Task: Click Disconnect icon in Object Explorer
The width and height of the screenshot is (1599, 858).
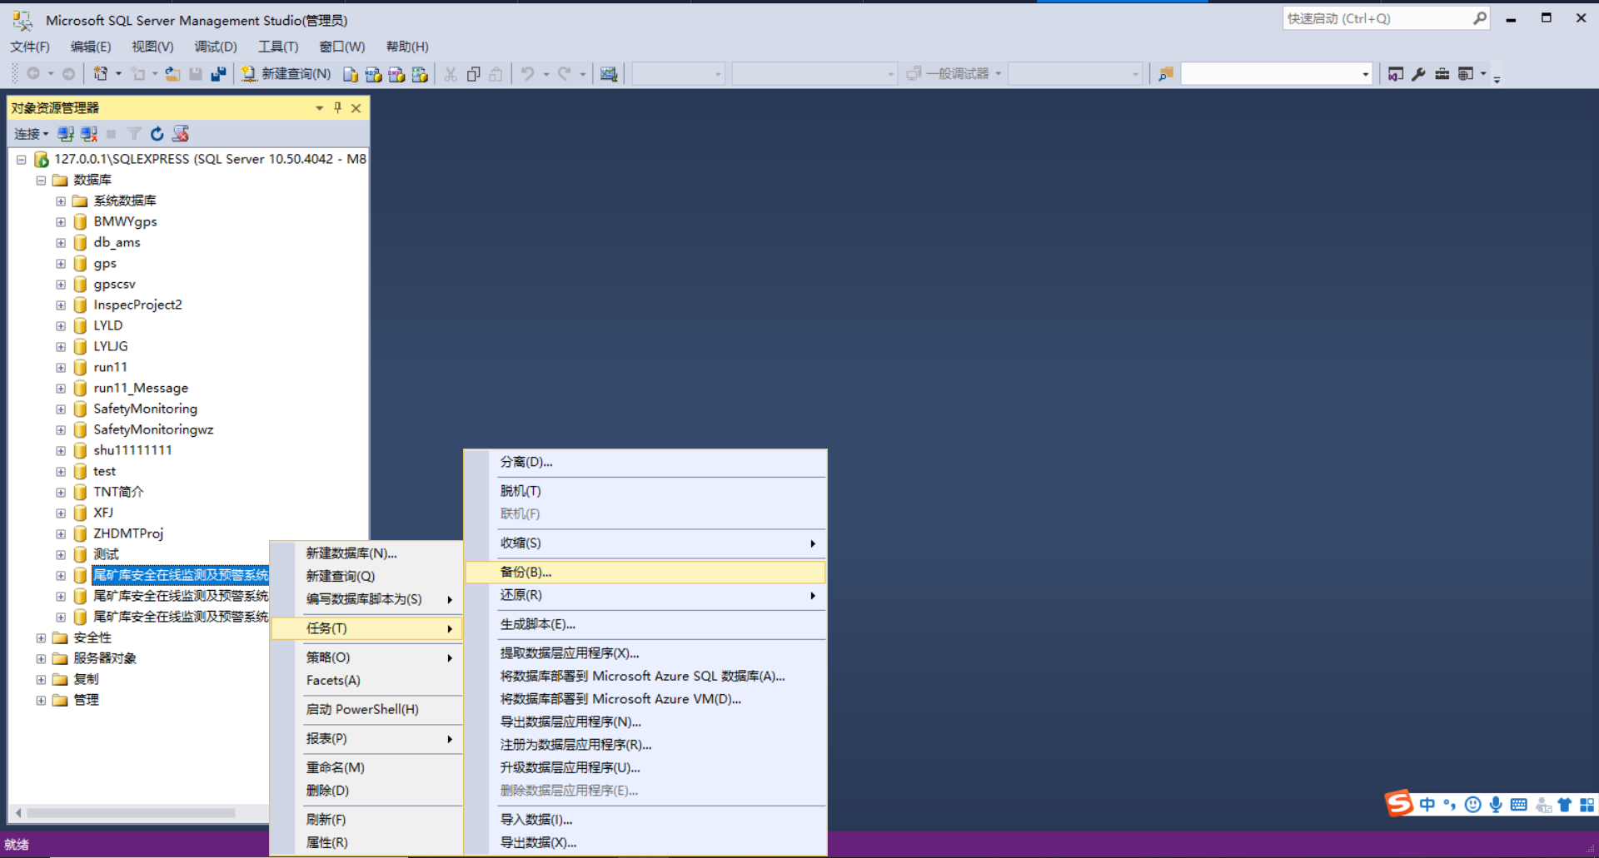Action: (89, 134)
